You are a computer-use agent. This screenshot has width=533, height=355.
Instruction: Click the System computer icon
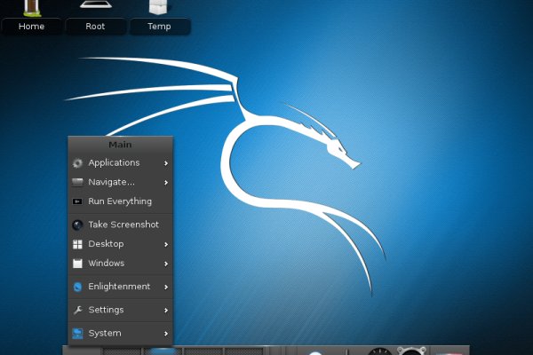pos(78,334)
